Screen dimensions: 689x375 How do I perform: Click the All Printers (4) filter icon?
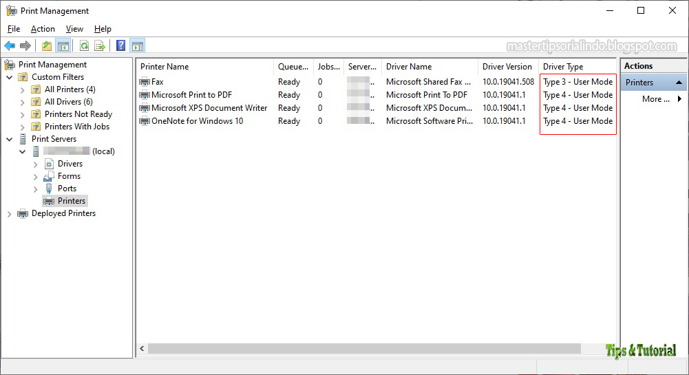click(36, 89)
